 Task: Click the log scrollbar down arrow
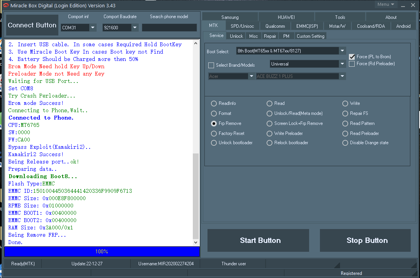(196, 243)
